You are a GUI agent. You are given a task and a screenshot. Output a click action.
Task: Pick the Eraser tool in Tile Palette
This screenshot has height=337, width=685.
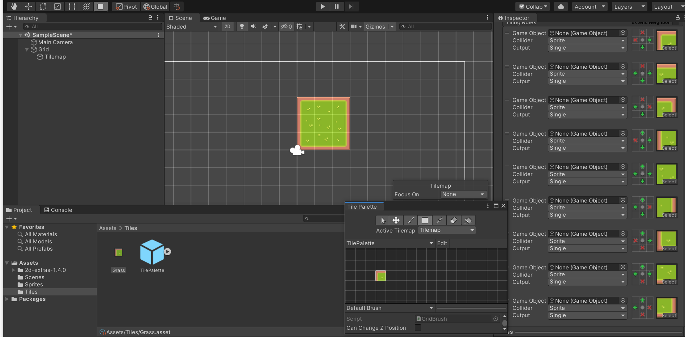[454, 220]
